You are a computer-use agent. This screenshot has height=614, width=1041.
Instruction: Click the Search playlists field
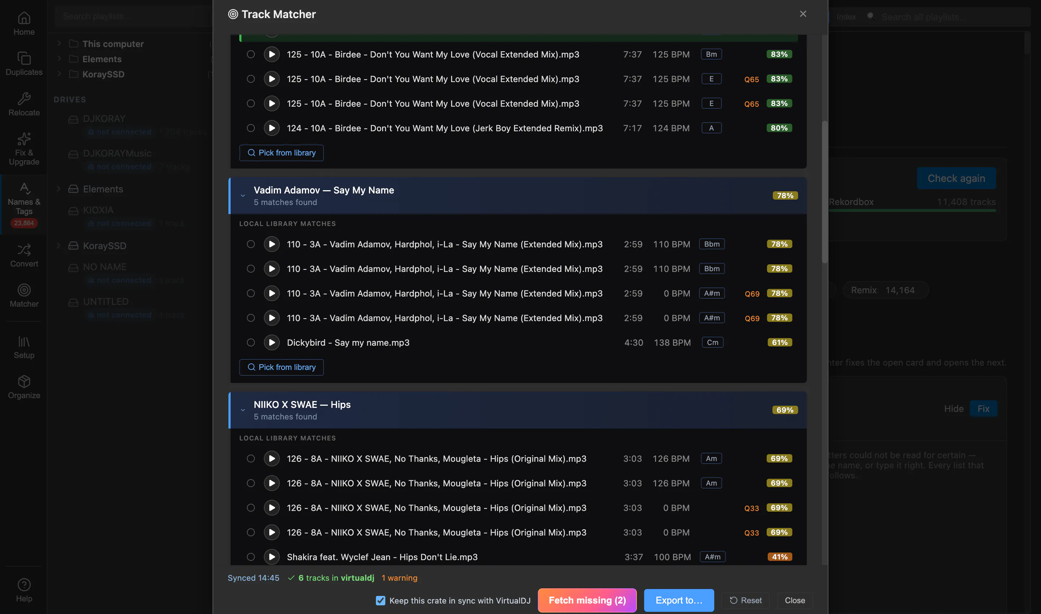[x=133, y=16]
